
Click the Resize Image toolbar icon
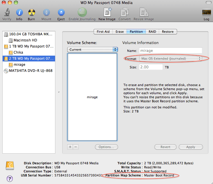[x=144, y=12]
